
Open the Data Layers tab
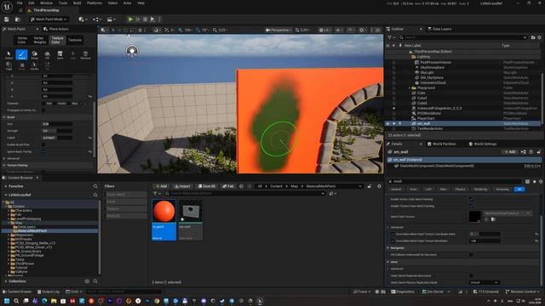[x=439, y=29]
